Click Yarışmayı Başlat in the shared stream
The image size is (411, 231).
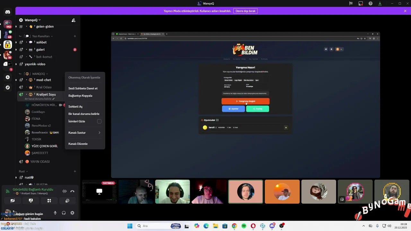tap(245, 101)
